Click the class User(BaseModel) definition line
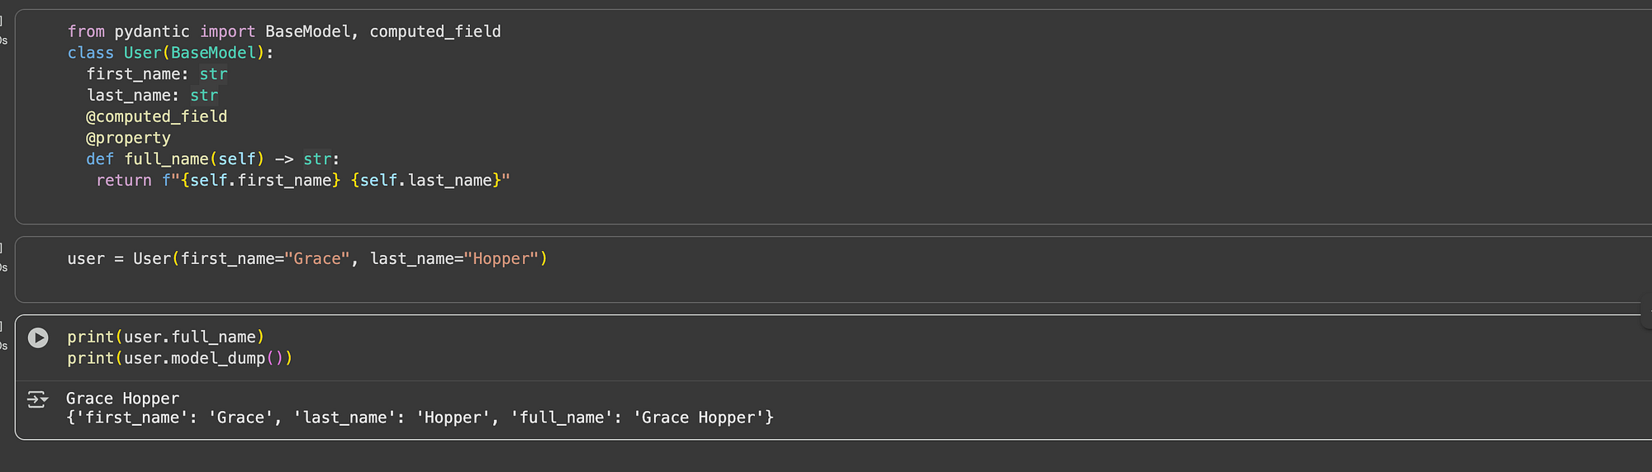The width and height of the screenshot is (1652, 472). [x=170, y=53]
